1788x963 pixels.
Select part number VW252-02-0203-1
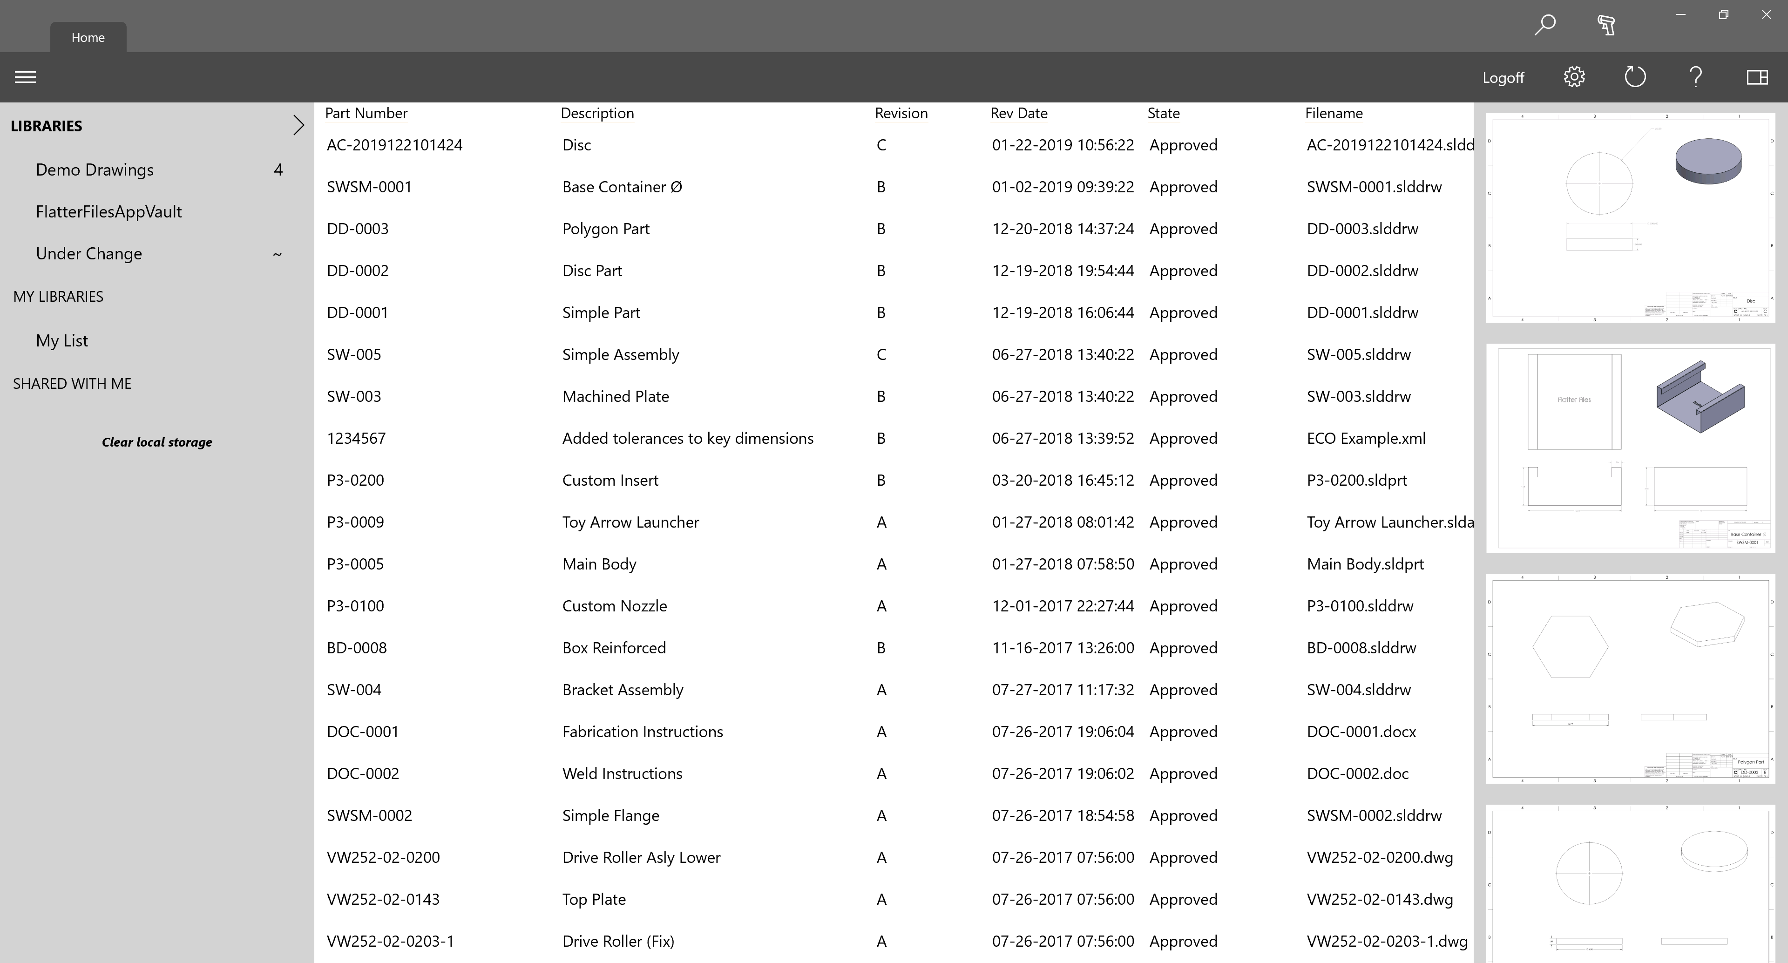click(390, 942)
